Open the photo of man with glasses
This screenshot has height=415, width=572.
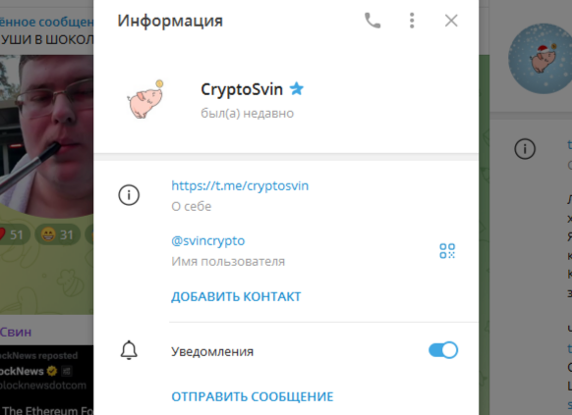[x=47, y=134]
